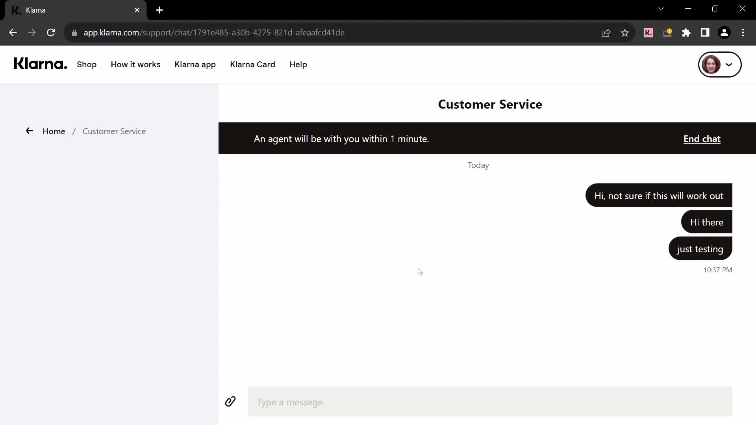The height and width of the screenshot is (425, 756).
Task: Click the Today date label
Action: coord(478,165)
